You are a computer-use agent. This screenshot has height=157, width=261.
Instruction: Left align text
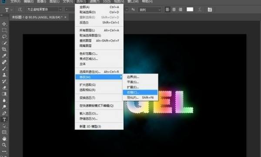point(167,10)
